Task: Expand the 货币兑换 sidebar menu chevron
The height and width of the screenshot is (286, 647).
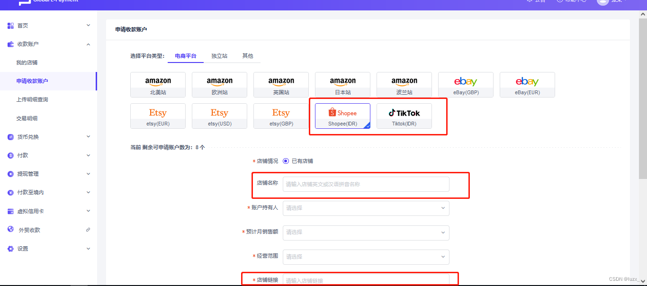Action: click(x=88, y=136)
